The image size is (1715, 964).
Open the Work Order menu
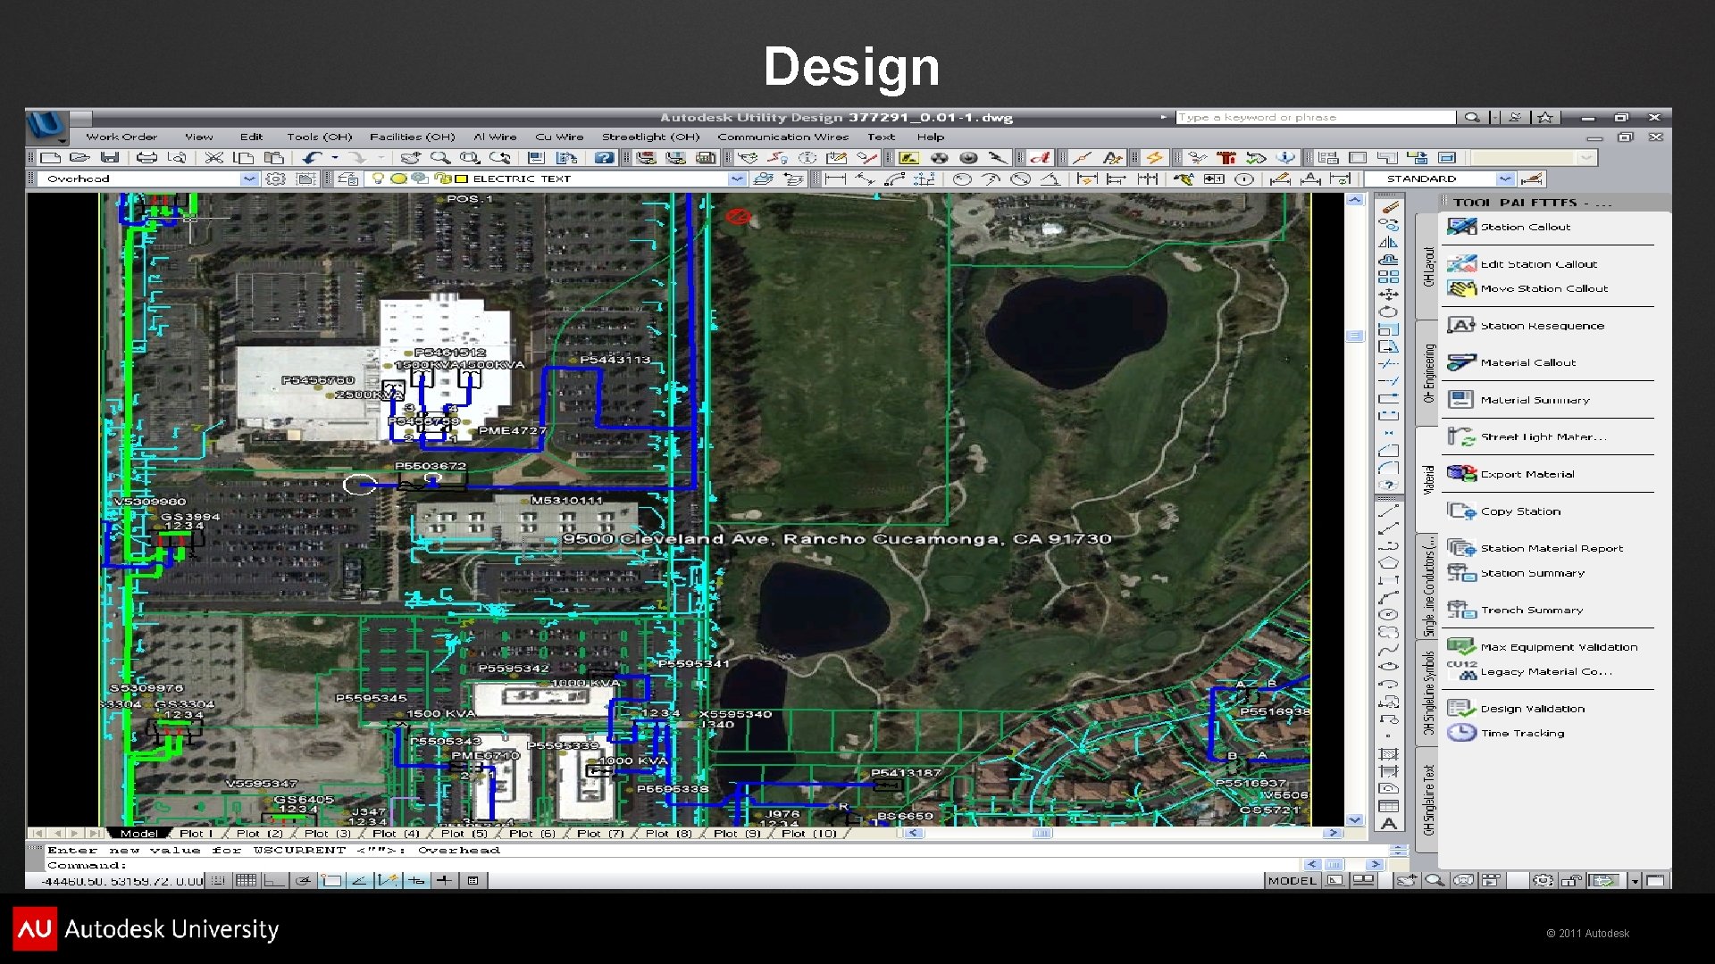tap(121, 137)
